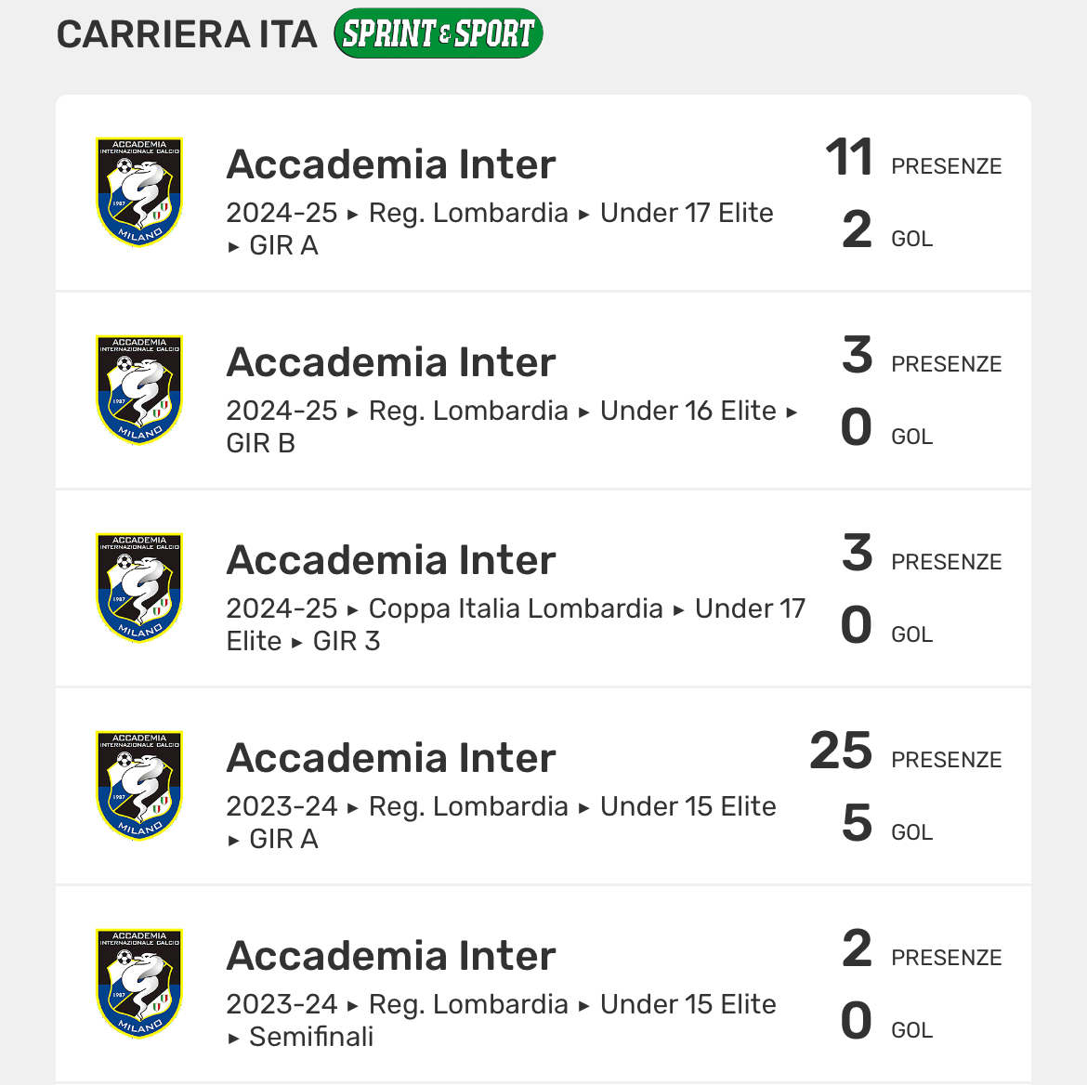Open the Accademia Inter link in the Under 16 Elite row
The width and height of the screenshot is (1087, 1085).
pyautogui.click(x=391, y=362)
